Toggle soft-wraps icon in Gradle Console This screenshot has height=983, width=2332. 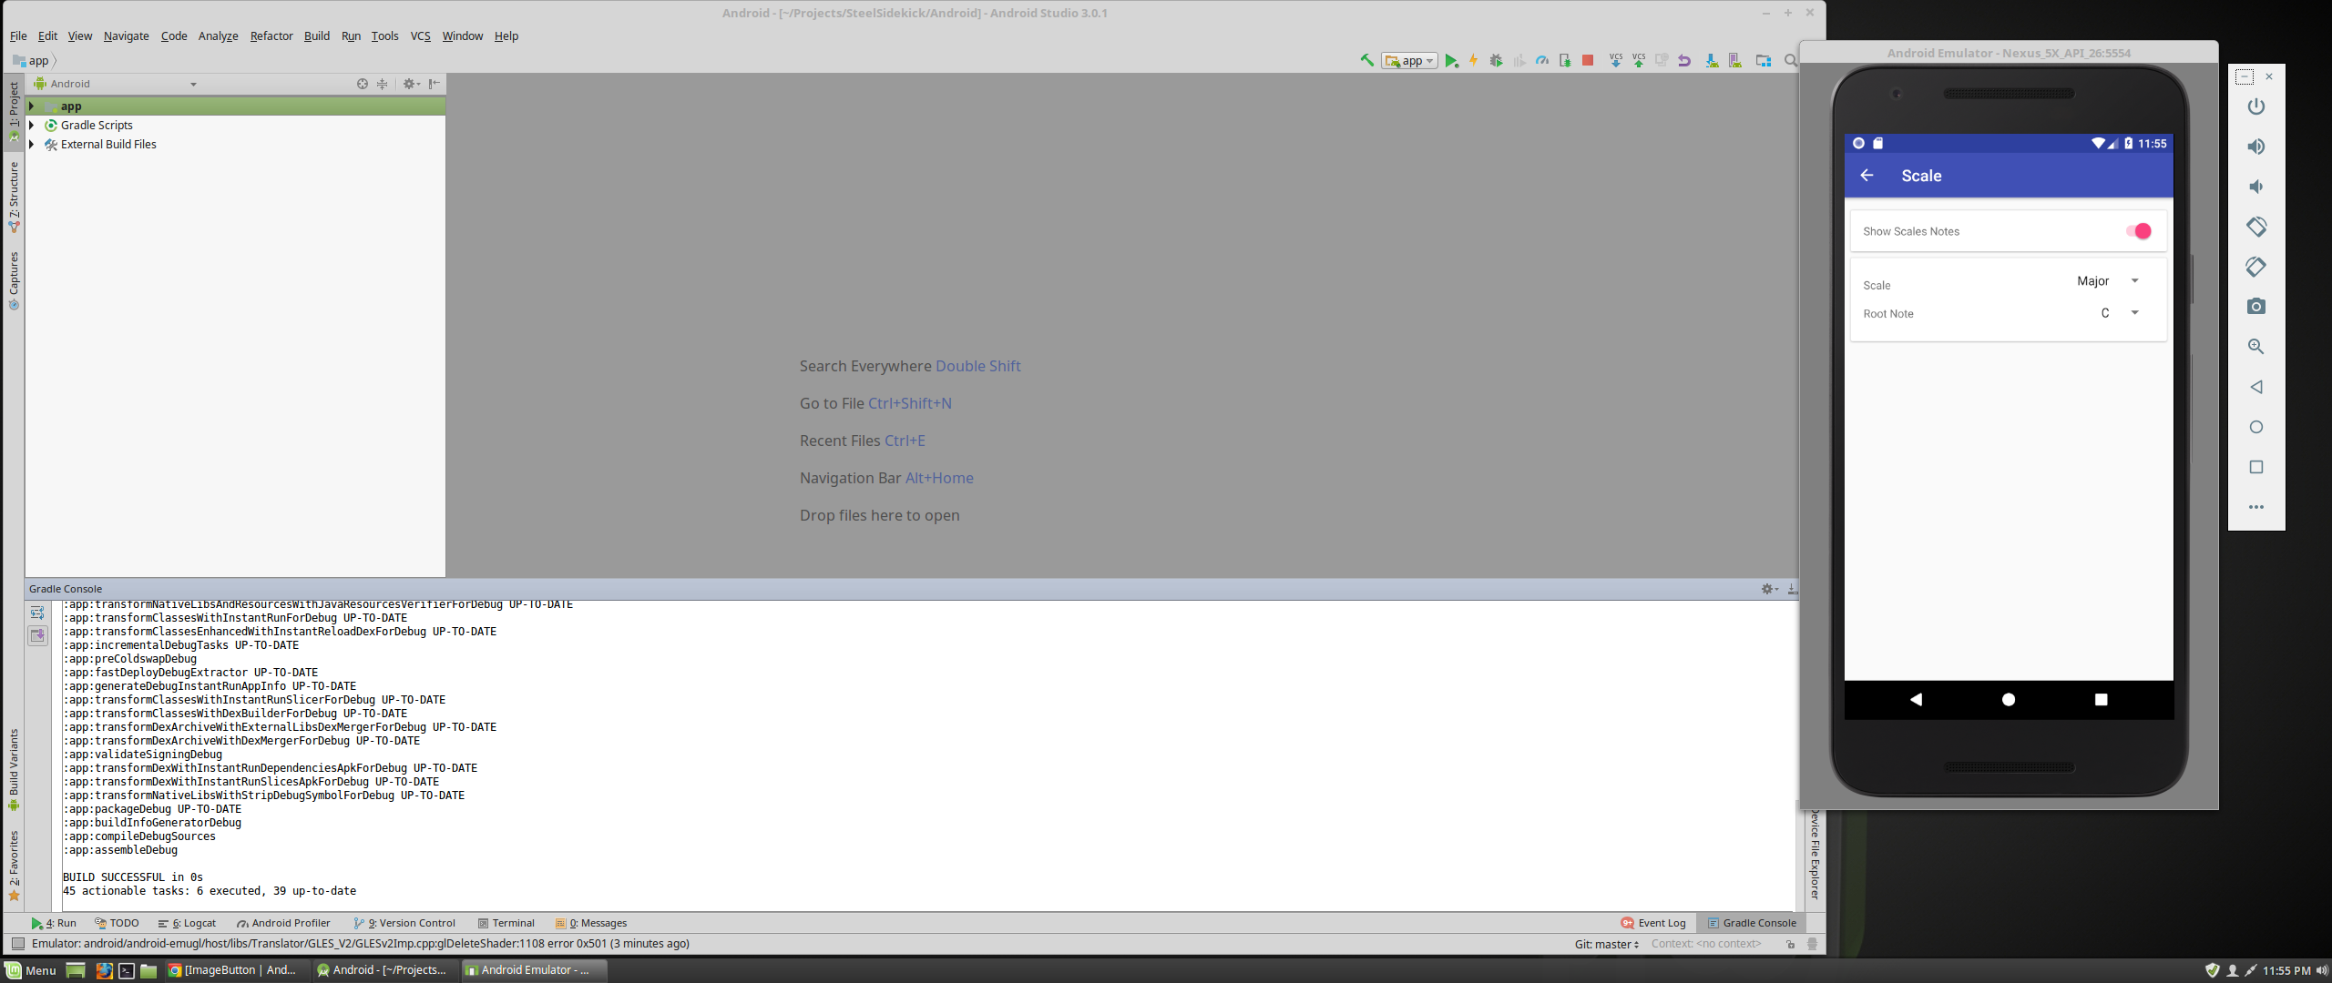click(37, 613)
